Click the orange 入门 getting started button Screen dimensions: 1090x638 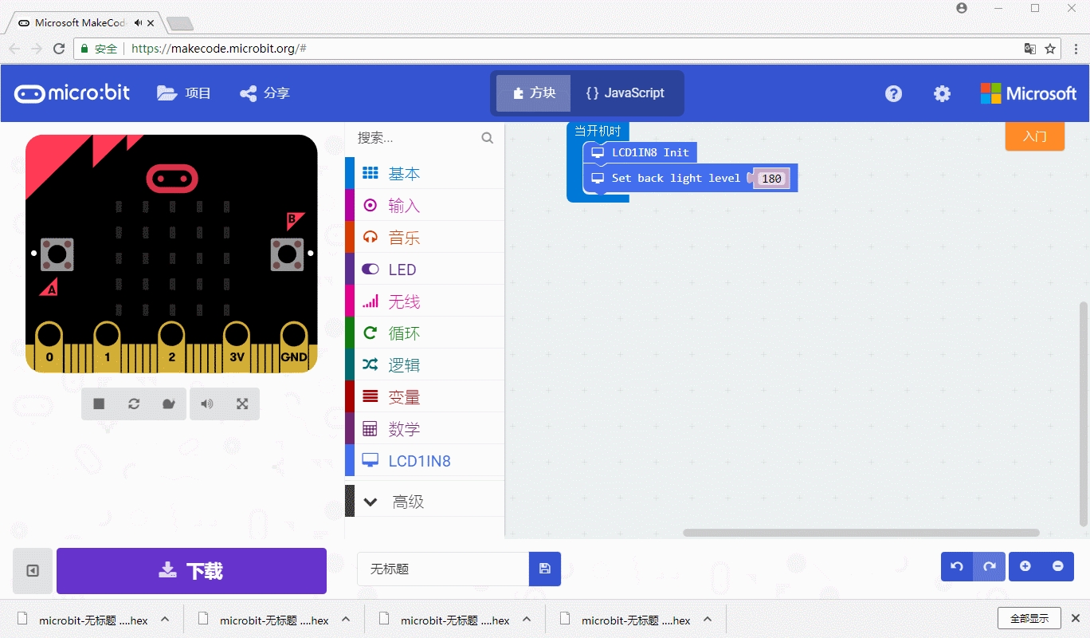1034,136
